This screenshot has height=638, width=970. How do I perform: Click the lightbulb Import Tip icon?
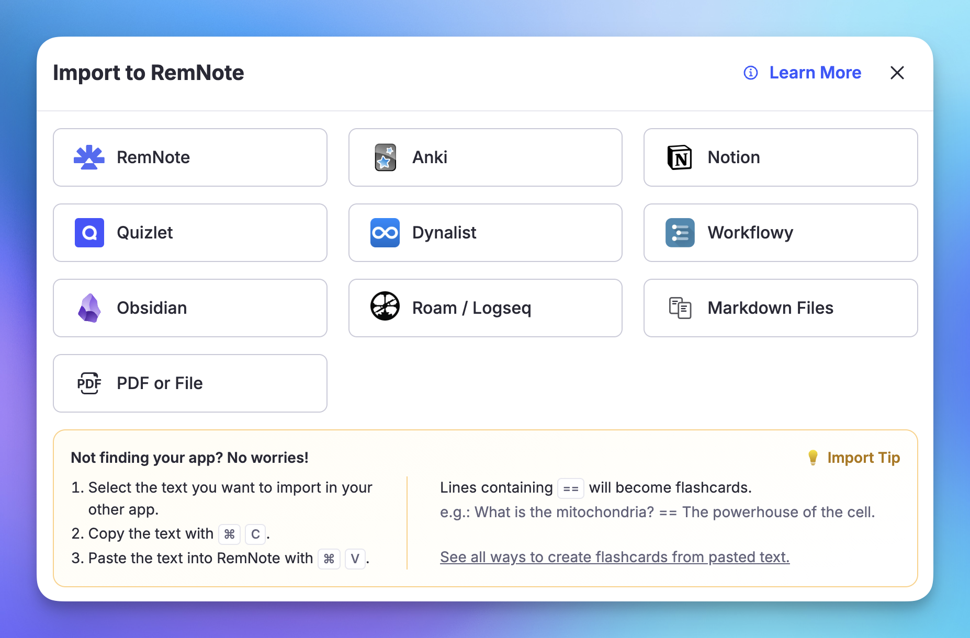tap(813, 458)
